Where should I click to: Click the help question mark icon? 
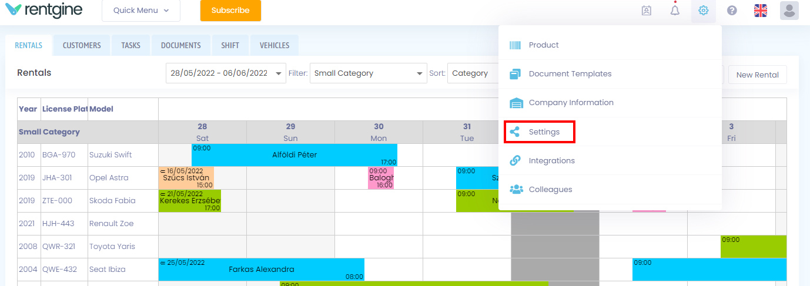(x=732, y=11)
